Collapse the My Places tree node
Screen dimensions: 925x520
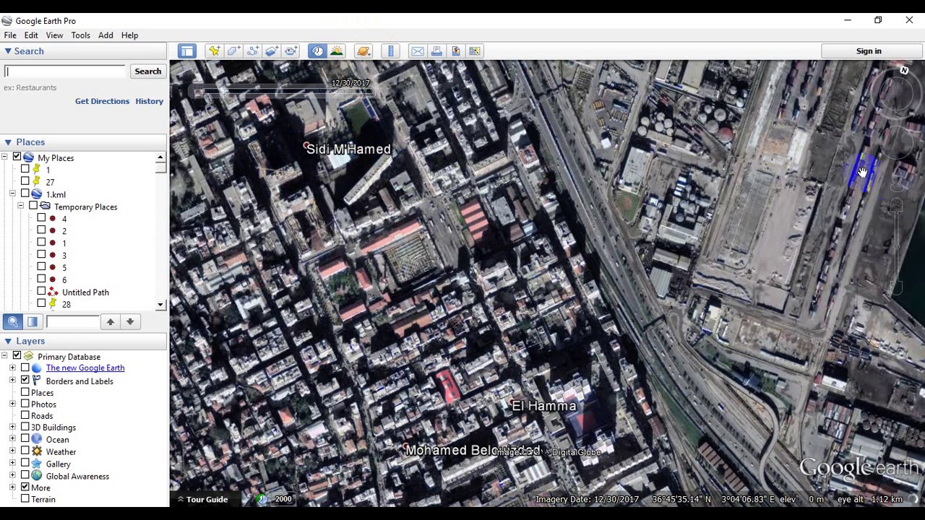point(5,157)
